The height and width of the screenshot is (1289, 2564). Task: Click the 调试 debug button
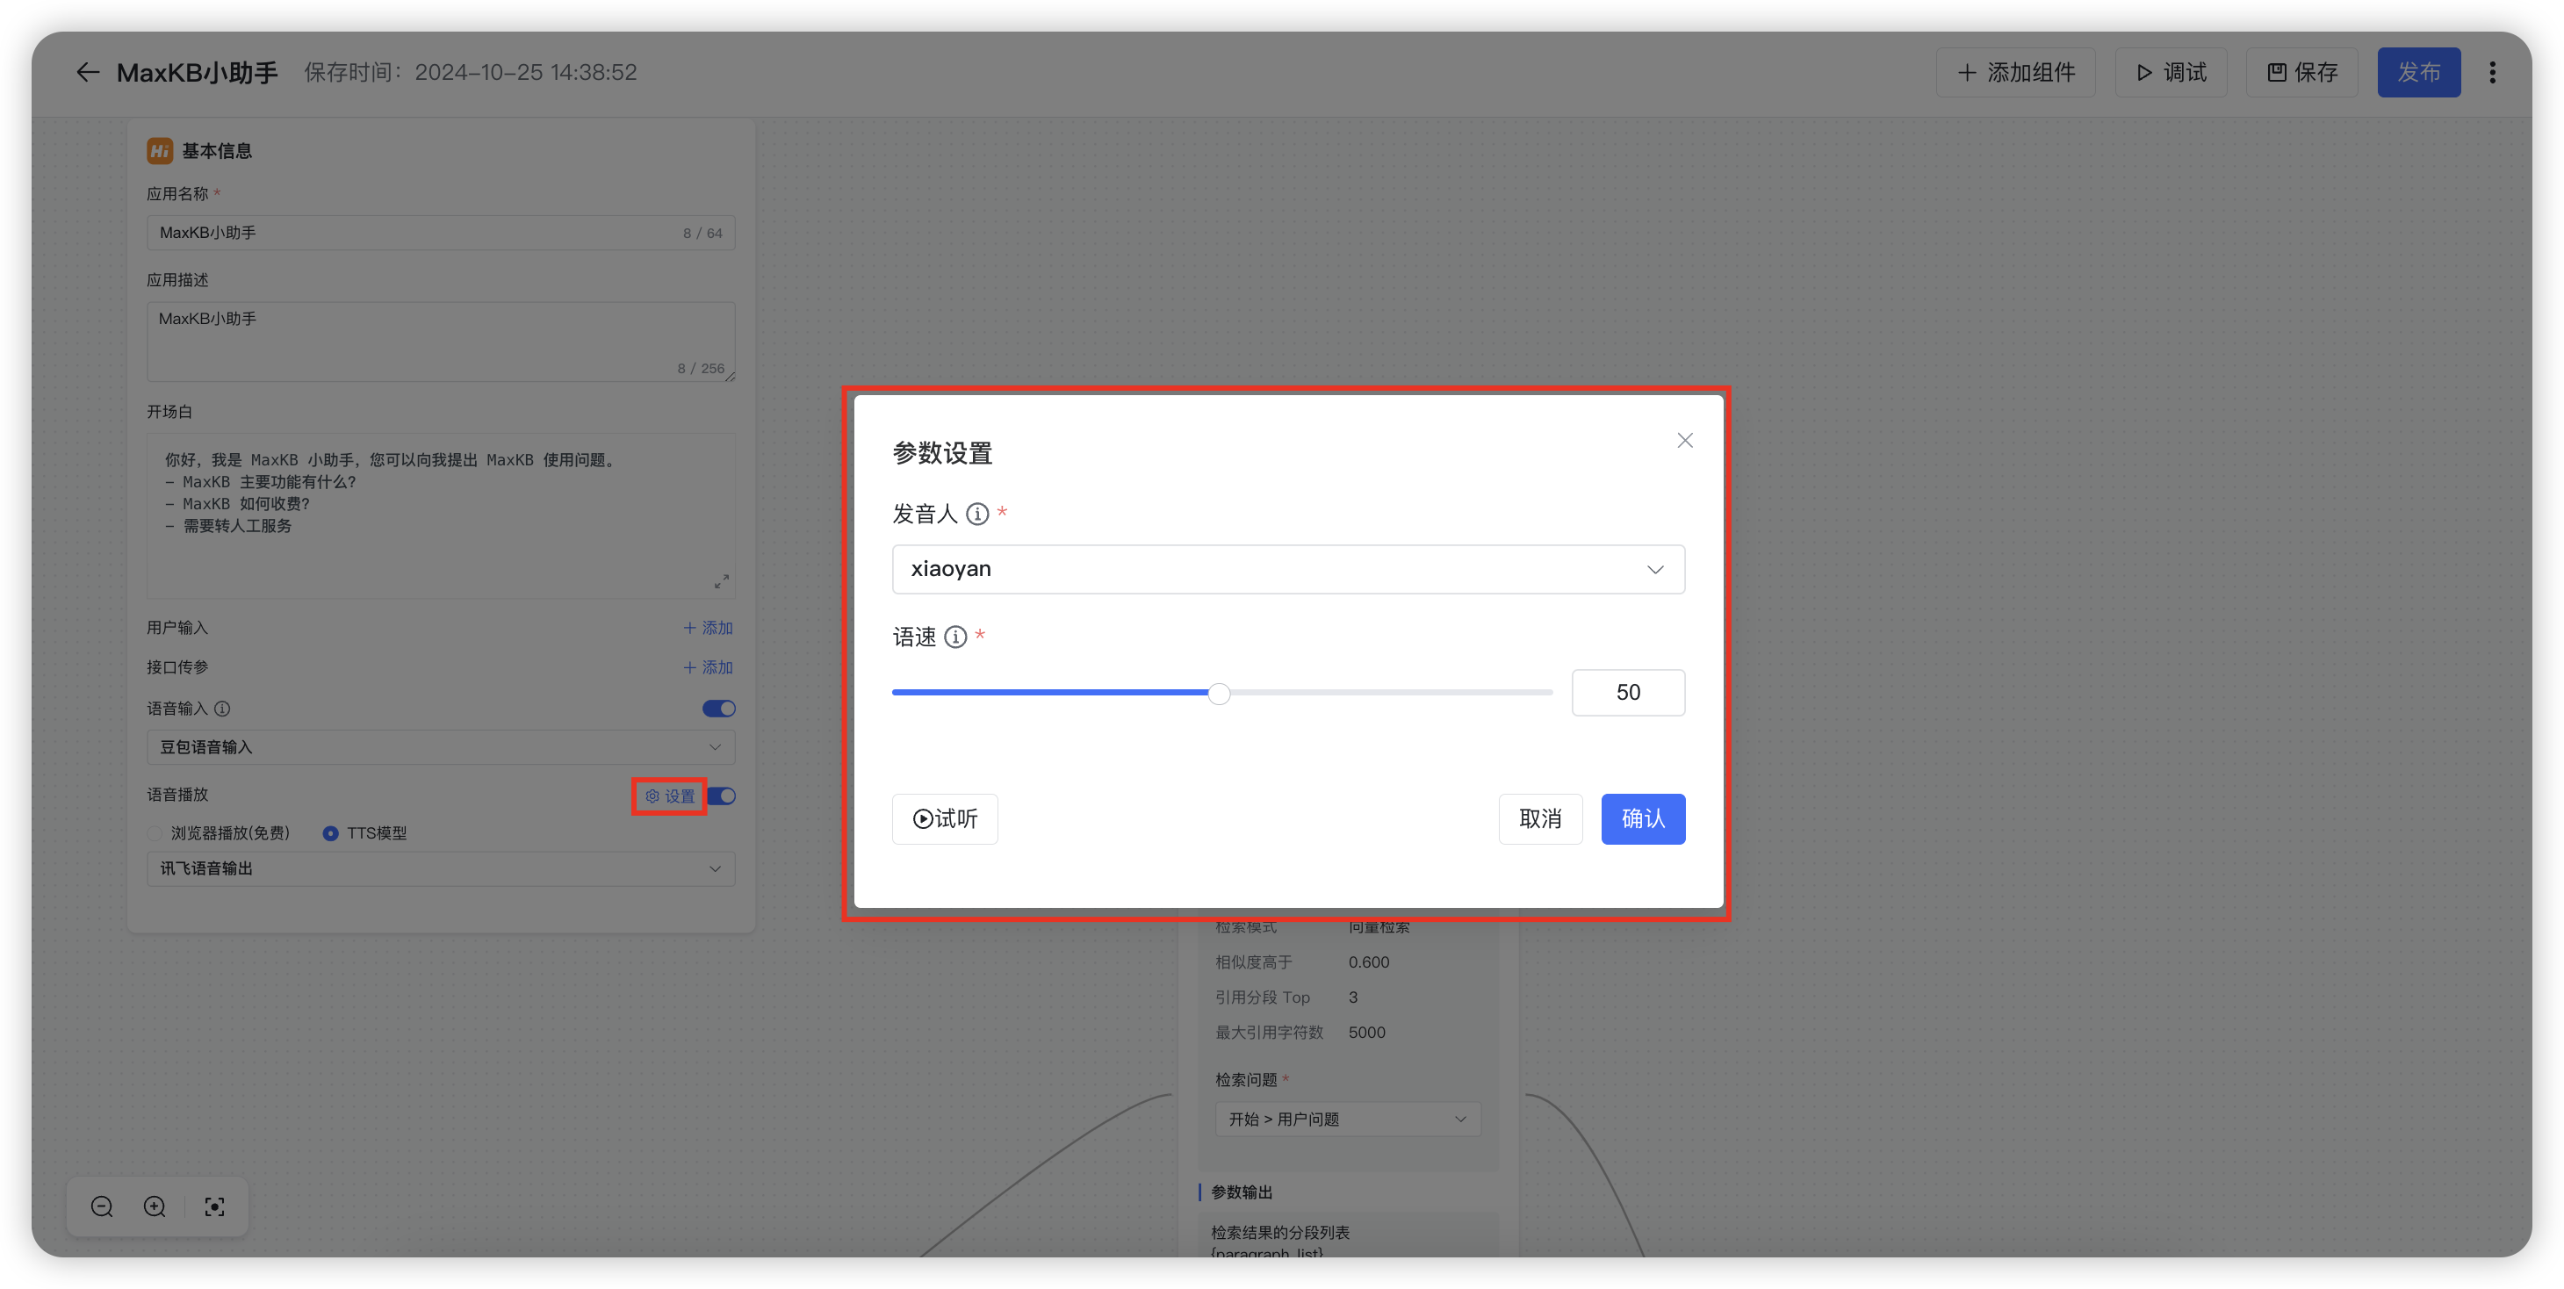pyautogui.click(x=2171, y=73)
